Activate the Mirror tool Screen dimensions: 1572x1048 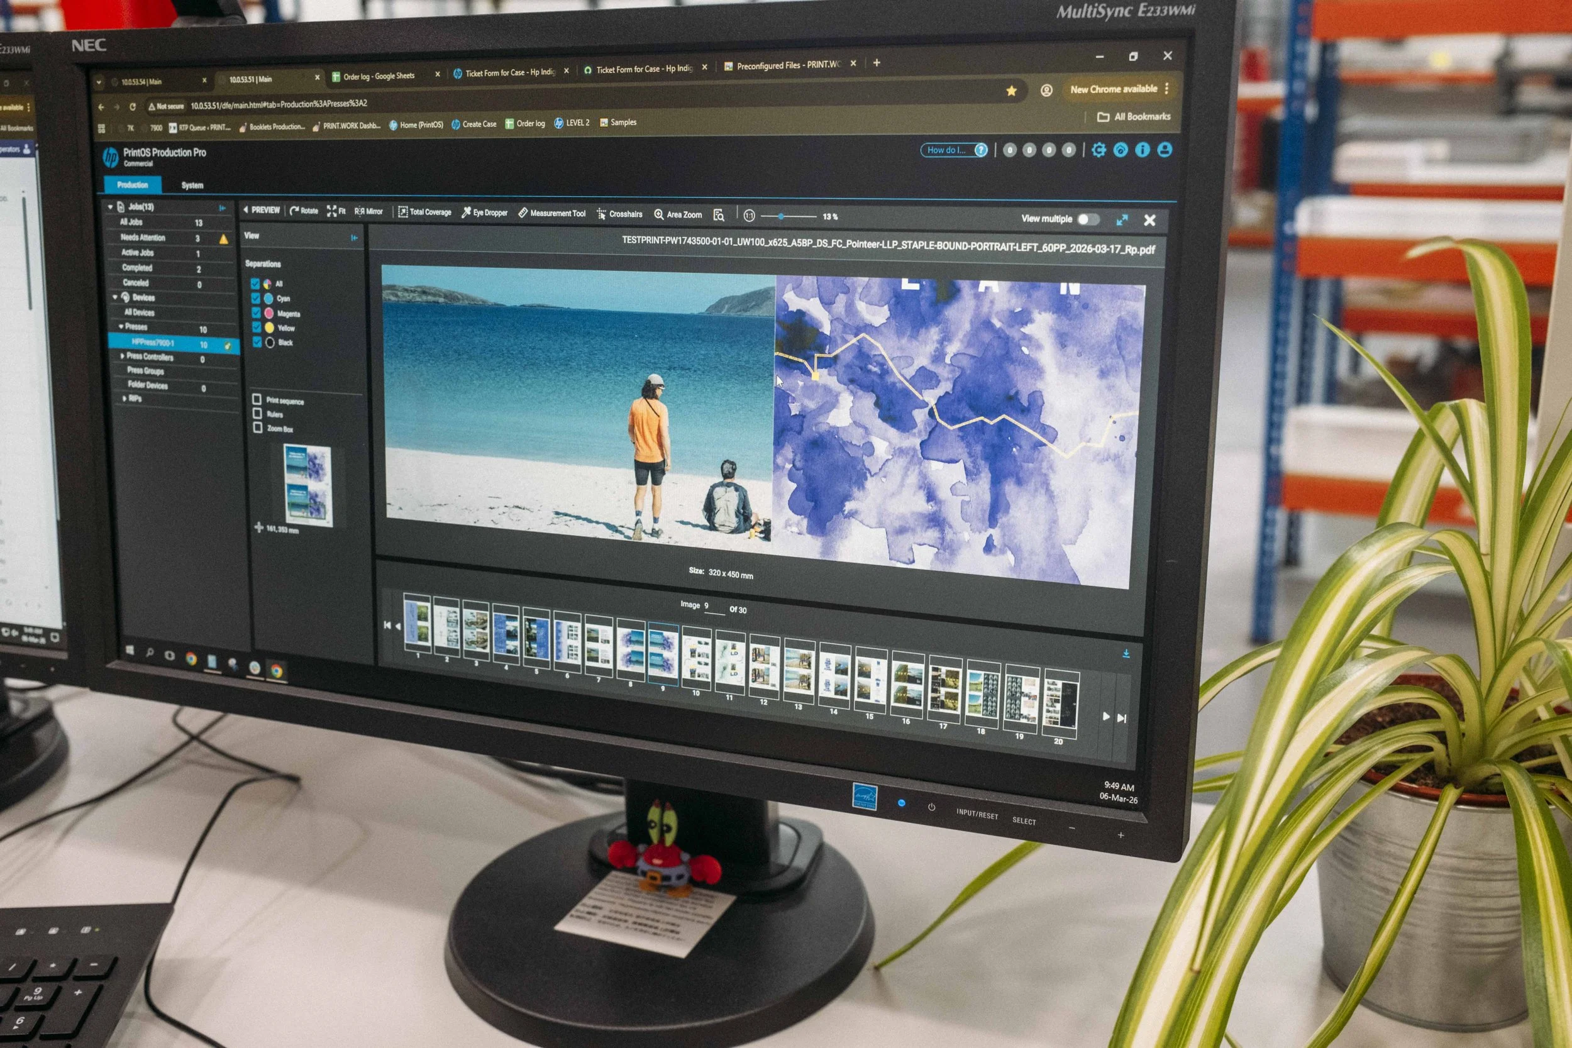[x=368, y=211]
